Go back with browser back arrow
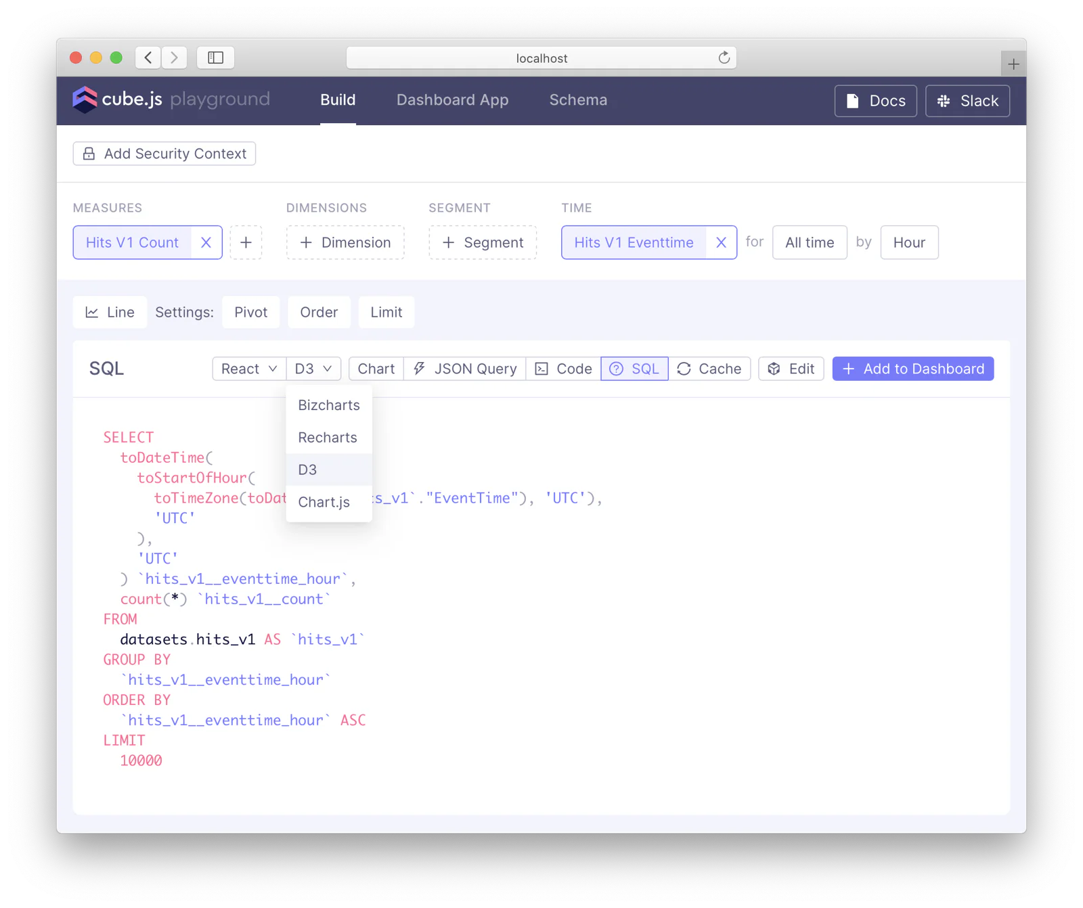This screenshot has height=908, width=1083. click(148, 58)
